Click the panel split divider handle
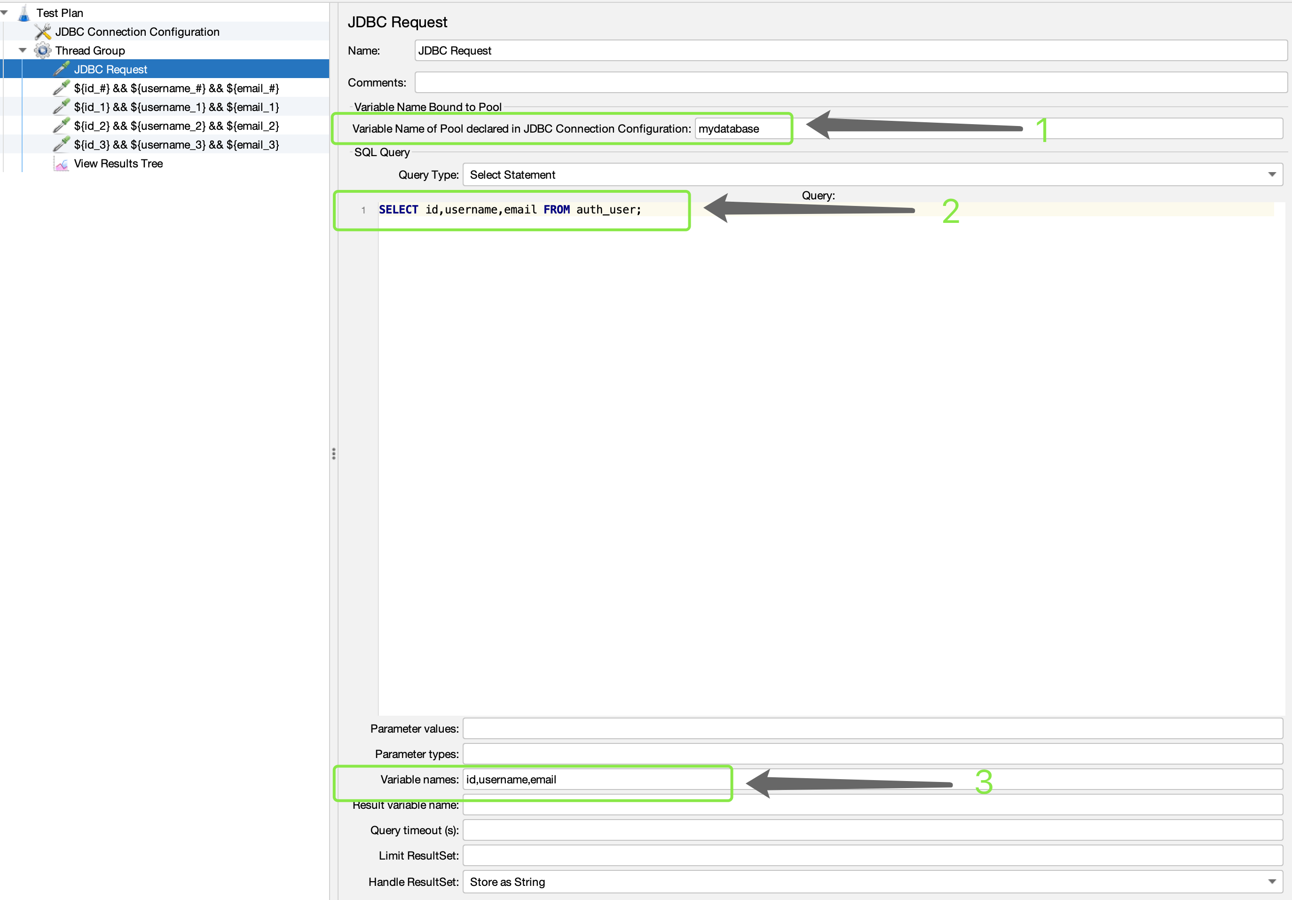The width and height of the screenshot is (1292, 900). (334, 454)
